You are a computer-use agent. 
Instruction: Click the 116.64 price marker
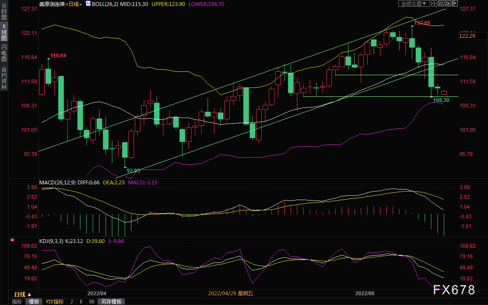pos(58,56)
